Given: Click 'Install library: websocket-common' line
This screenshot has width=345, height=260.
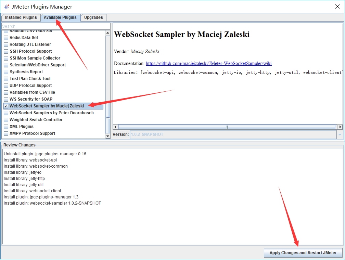Looking at the screenshot, I should (x=36, y=166).
